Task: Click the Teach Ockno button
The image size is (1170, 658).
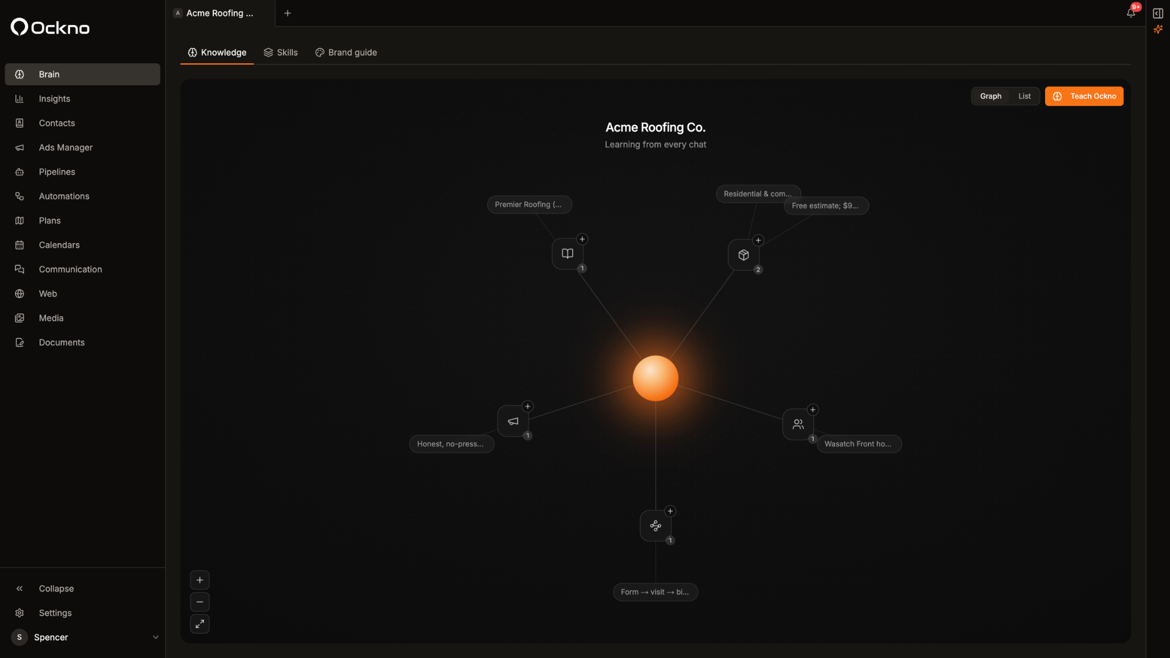Action: coord(1084,96)
